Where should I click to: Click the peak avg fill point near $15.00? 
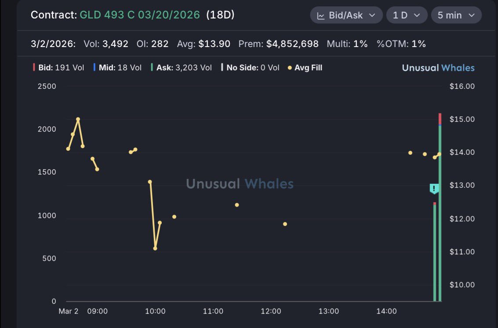point(78,119)
